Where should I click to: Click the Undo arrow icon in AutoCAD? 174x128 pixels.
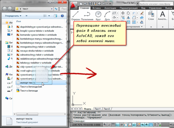click(104, 4)
